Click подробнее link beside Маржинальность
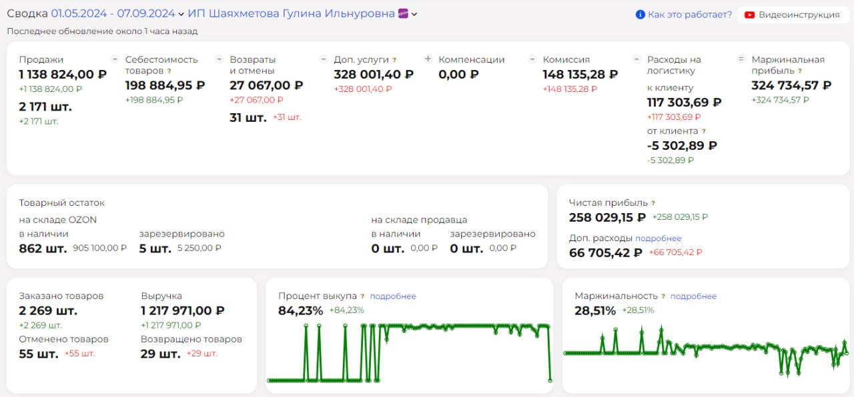Viewport: 854px width, 397px height. click(693, 296)
